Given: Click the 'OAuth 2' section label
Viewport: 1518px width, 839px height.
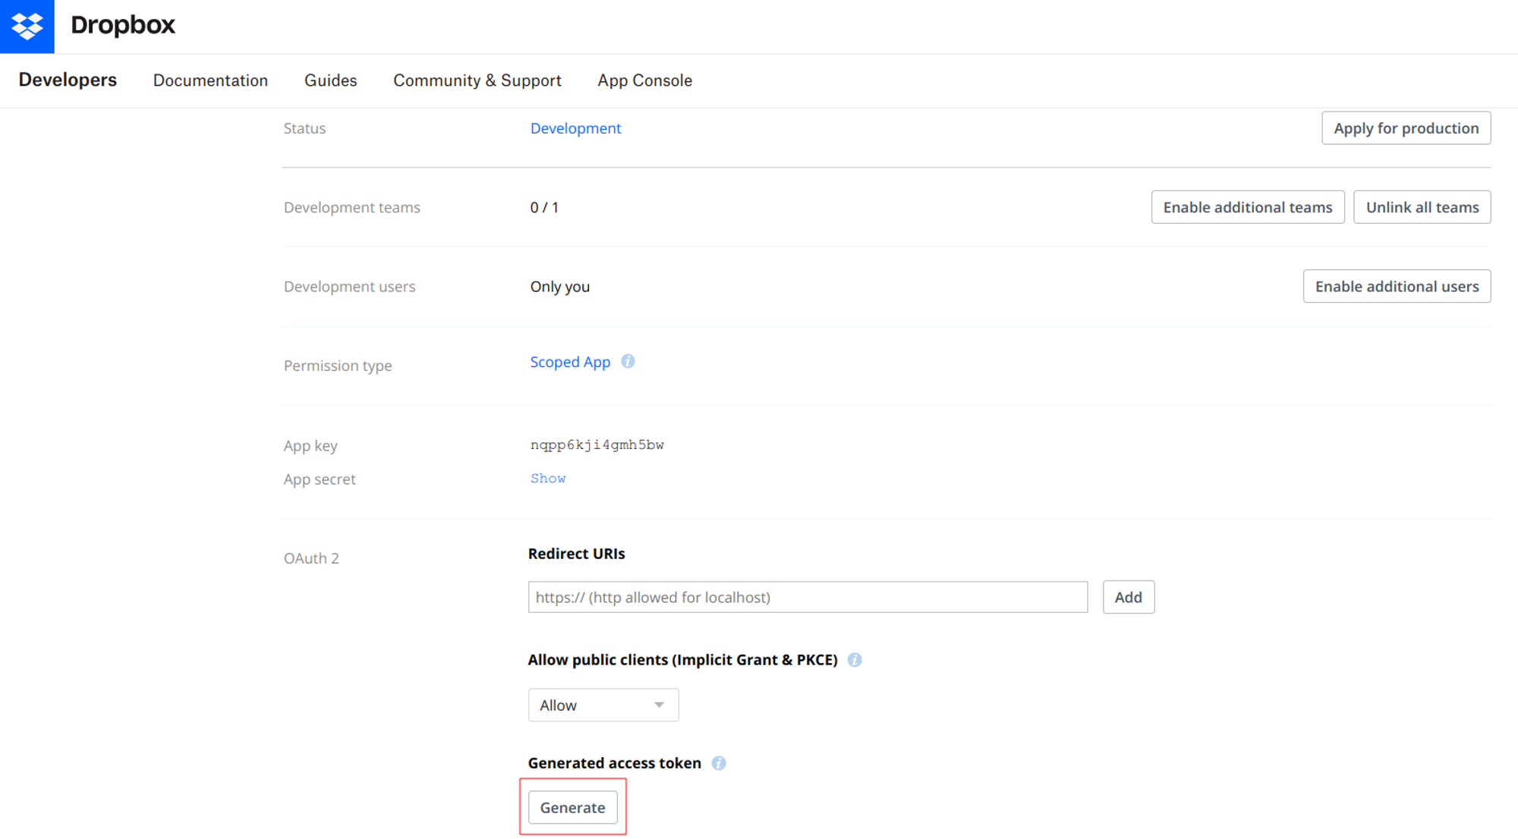Looking at the screenshot, I should coord(311,558).
